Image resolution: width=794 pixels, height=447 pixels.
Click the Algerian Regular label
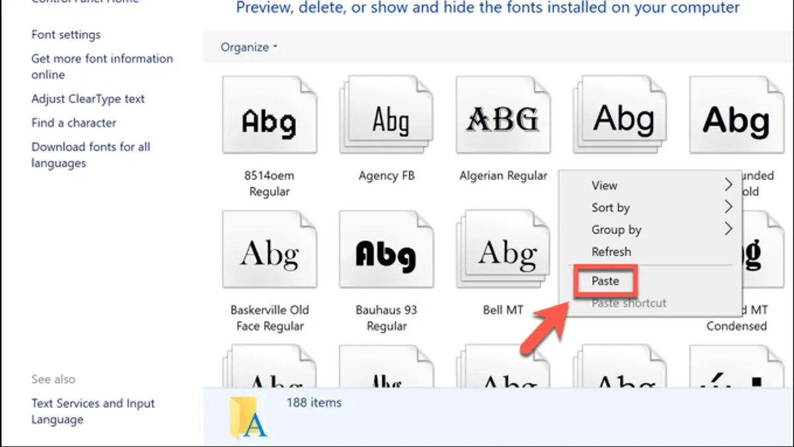(503, 175)
